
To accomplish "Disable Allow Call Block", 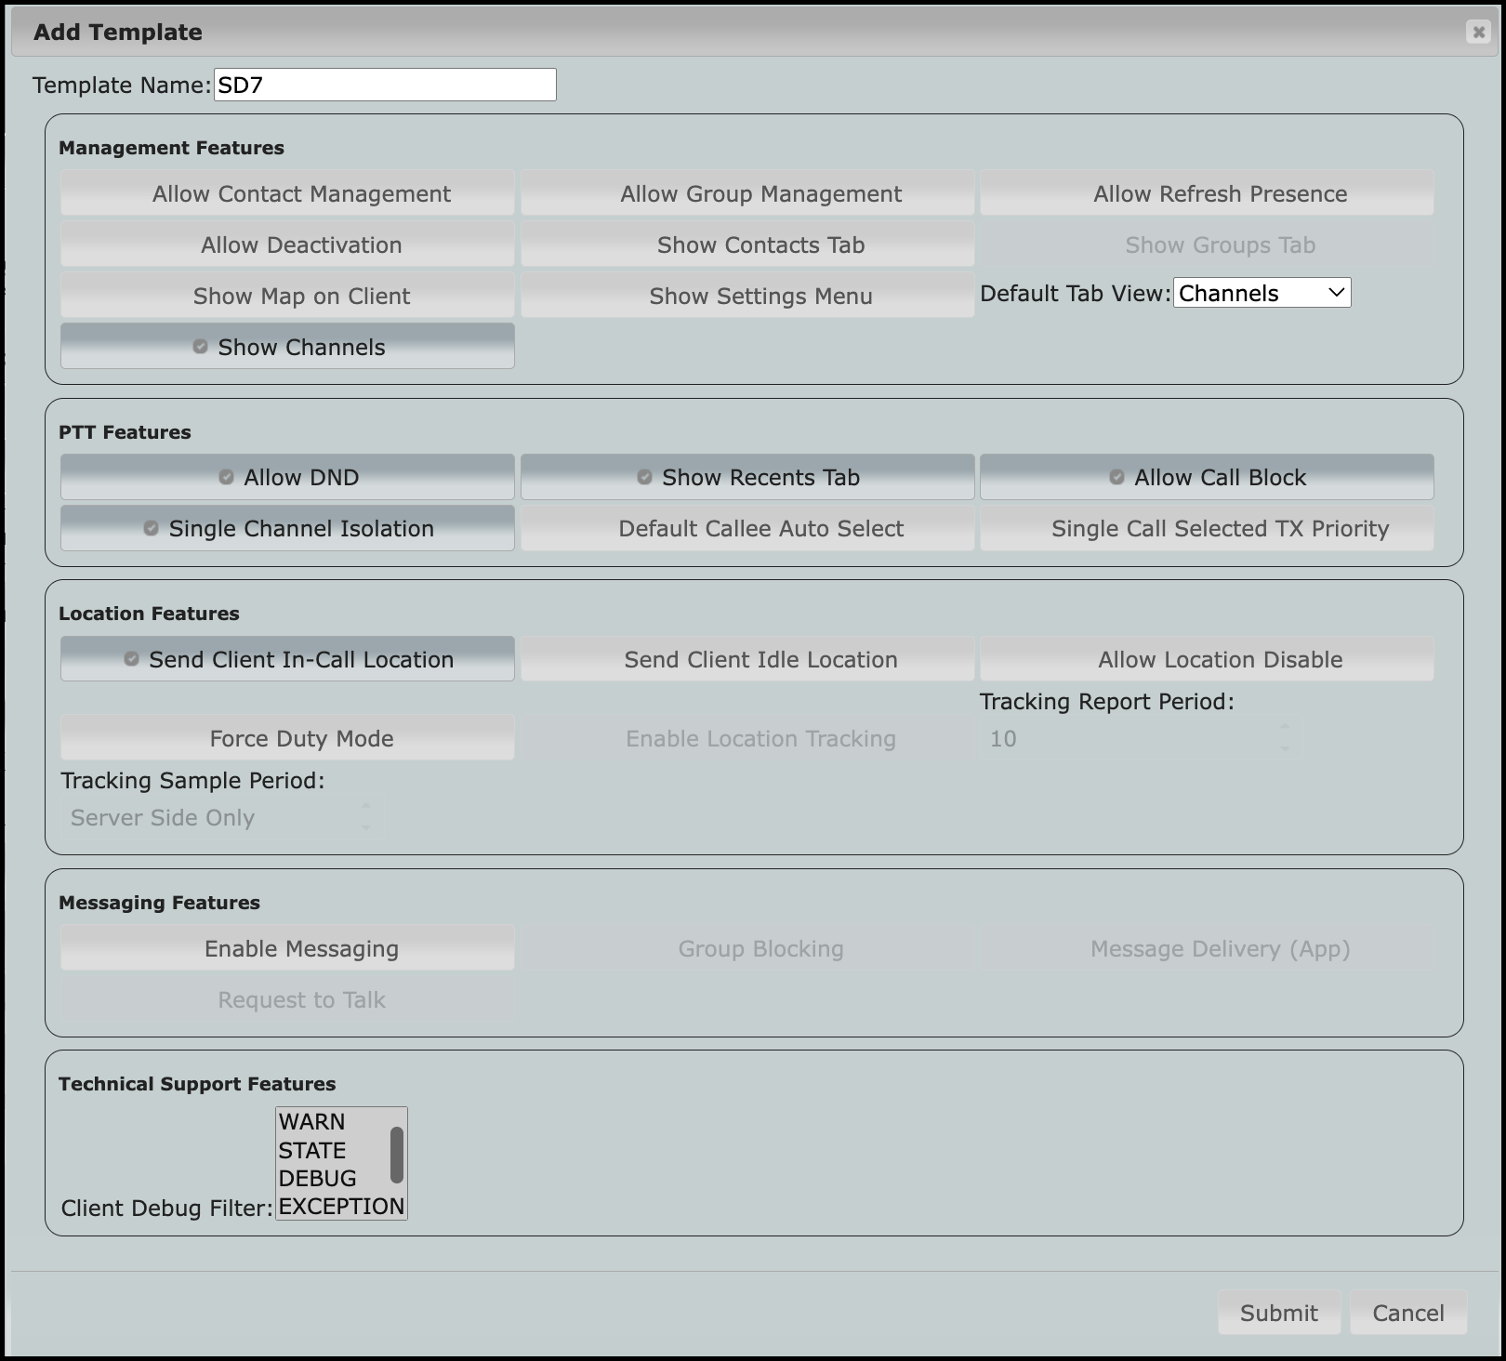I will [x=1207, y=477].
